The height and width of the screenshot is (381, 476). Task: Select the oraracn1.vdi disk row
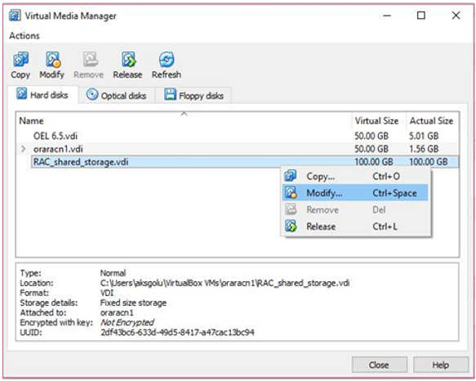pos(238,149)
